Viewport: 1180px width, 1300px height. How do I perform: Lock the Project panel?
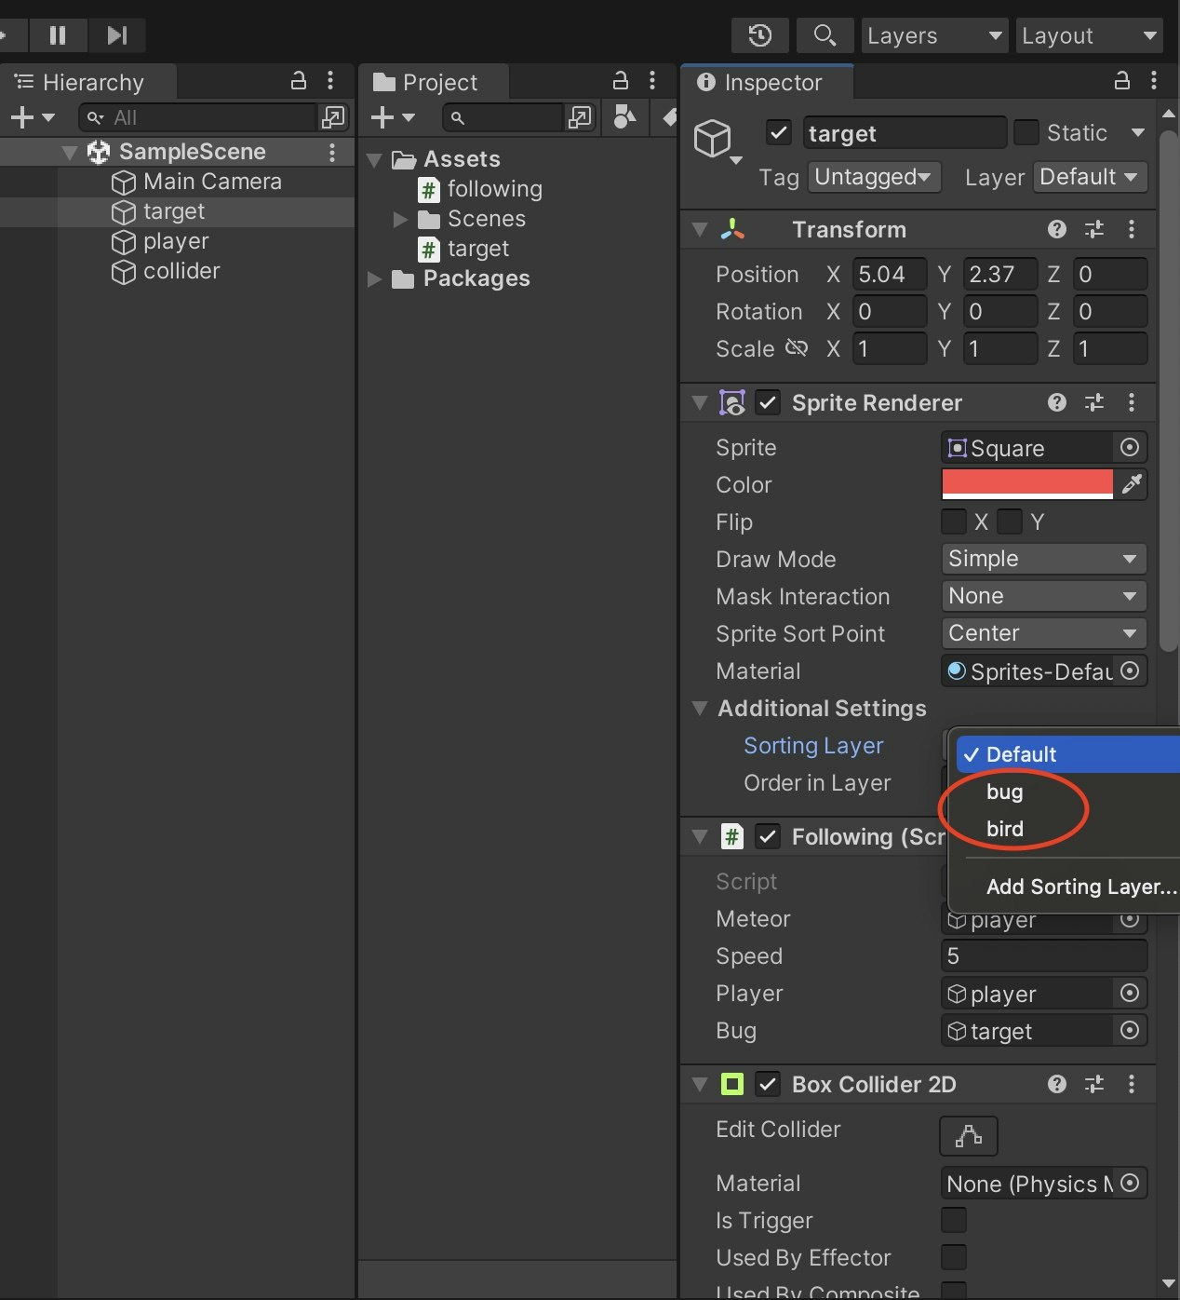click(621, 81)
